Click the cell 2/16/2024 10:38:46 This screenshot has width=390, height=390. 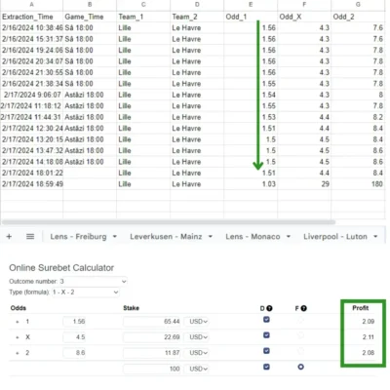point(31,27)
